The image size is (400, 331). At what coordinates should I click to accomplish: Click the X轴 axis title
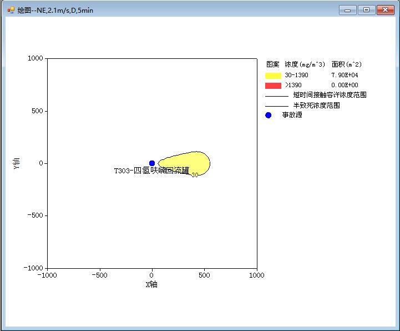(151, 284)
